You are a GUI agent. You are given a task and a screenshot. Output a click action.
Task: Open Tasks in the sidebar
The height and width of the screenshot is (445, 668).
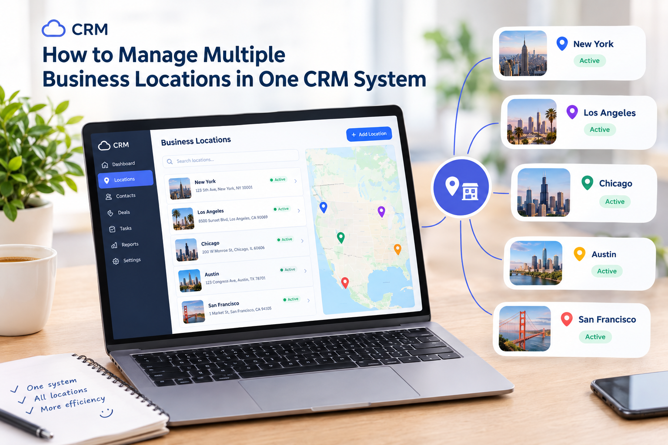pos(120,229)
